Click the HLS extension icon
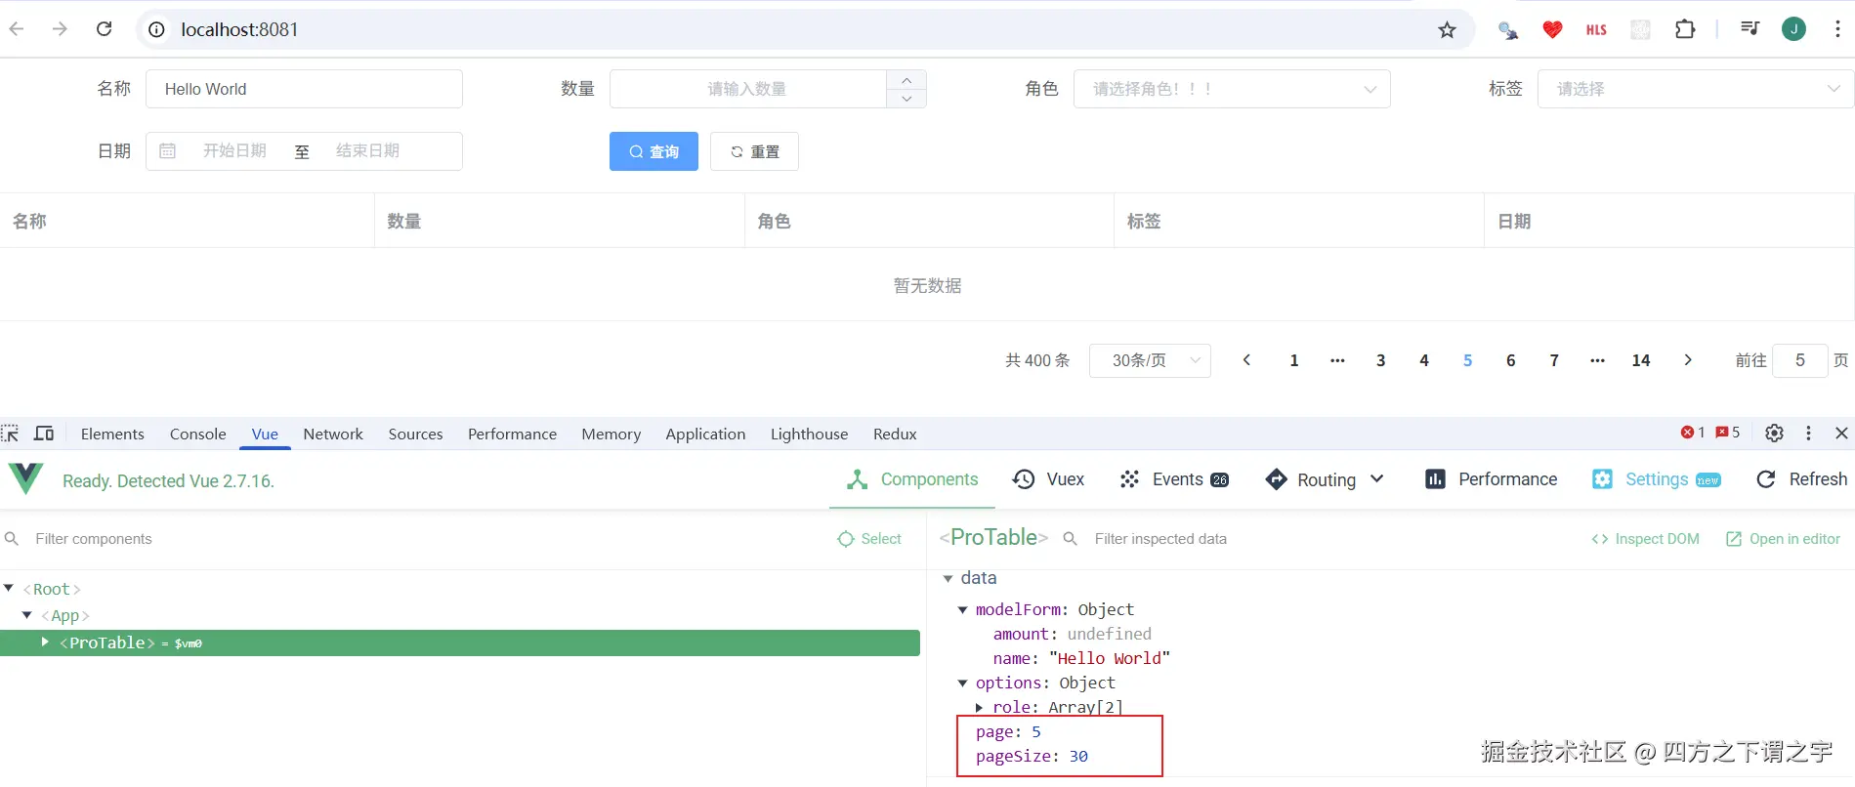Screen dimensions: 1855x787 tap(1596, 29)
